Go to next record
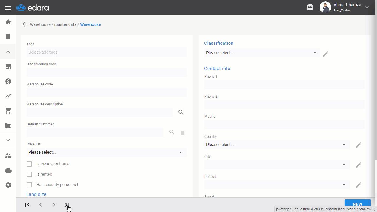Screen dimensions: 377x212 click(x=54, y=205)
